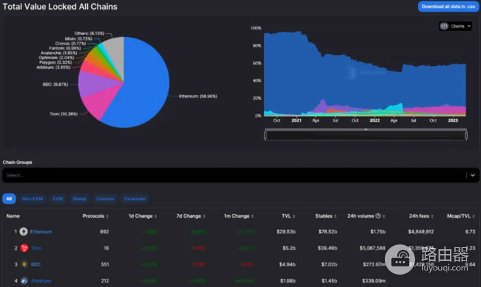The width and height of the screenshot is (481, 287).
Task: Click Arbitrum TVL value $1.98b
Action: (288, 281)
